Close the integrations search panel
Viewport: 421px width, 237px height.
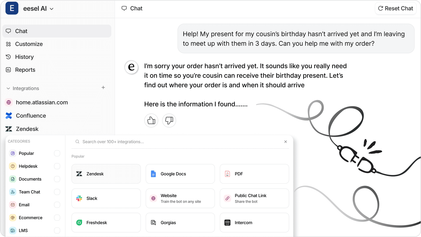285,142
